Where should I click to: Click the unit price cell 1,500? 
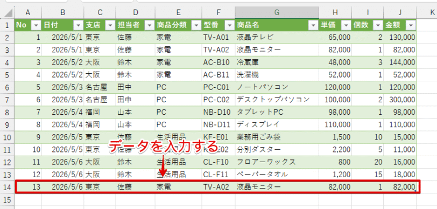(335, 137)
